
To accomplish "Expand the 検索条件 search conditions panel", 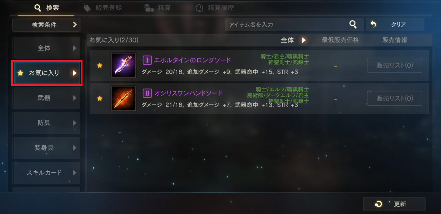I will pyautogui.click(x=46, y=25).
